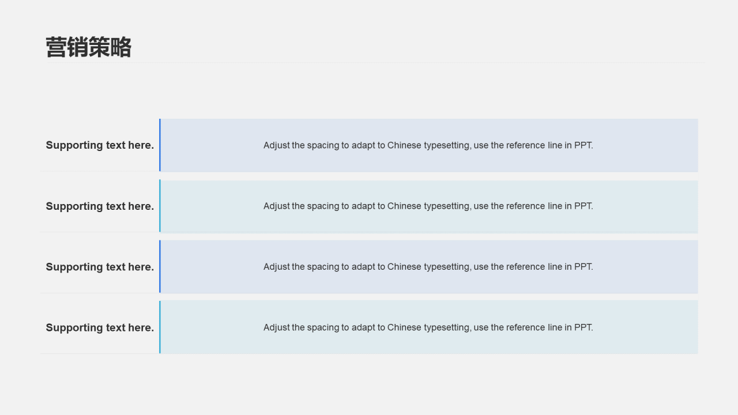Select the fourth row's Adjust the spacing sentence
Viewport: 738px width, 415px height.
(x=428, y=327)
